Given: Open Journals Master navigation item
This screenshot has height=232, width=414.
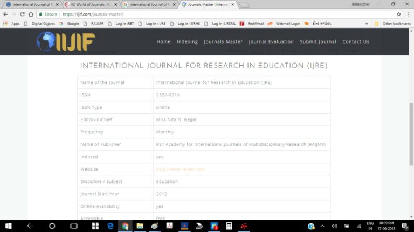Looking at the screenshot, I should (x=223, y=41).
